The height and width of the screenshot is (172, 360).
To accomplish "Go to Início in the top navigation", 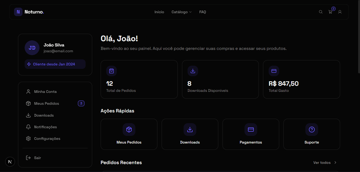I will [159, 12].
